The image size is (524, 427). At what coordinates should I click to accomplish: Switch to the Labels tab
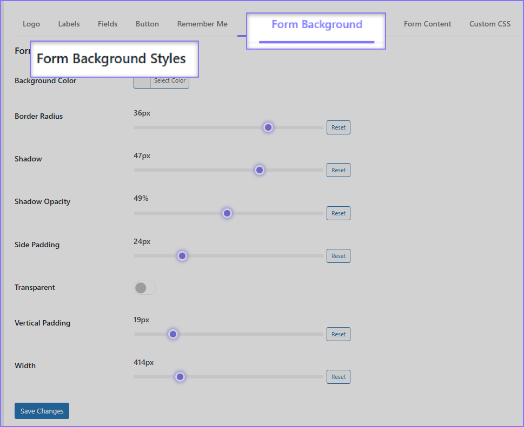coord(69,24)
